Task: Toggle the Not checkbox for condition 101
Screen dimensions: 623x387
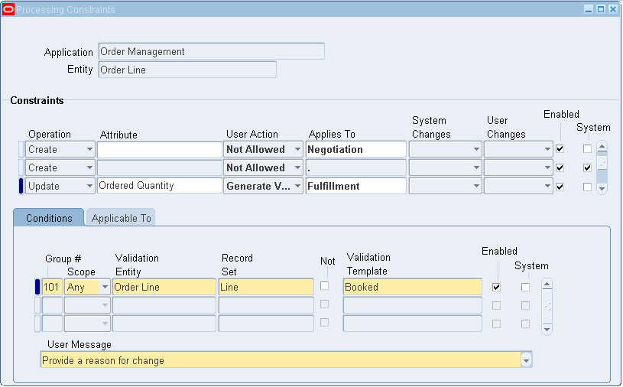Action: 325,286
